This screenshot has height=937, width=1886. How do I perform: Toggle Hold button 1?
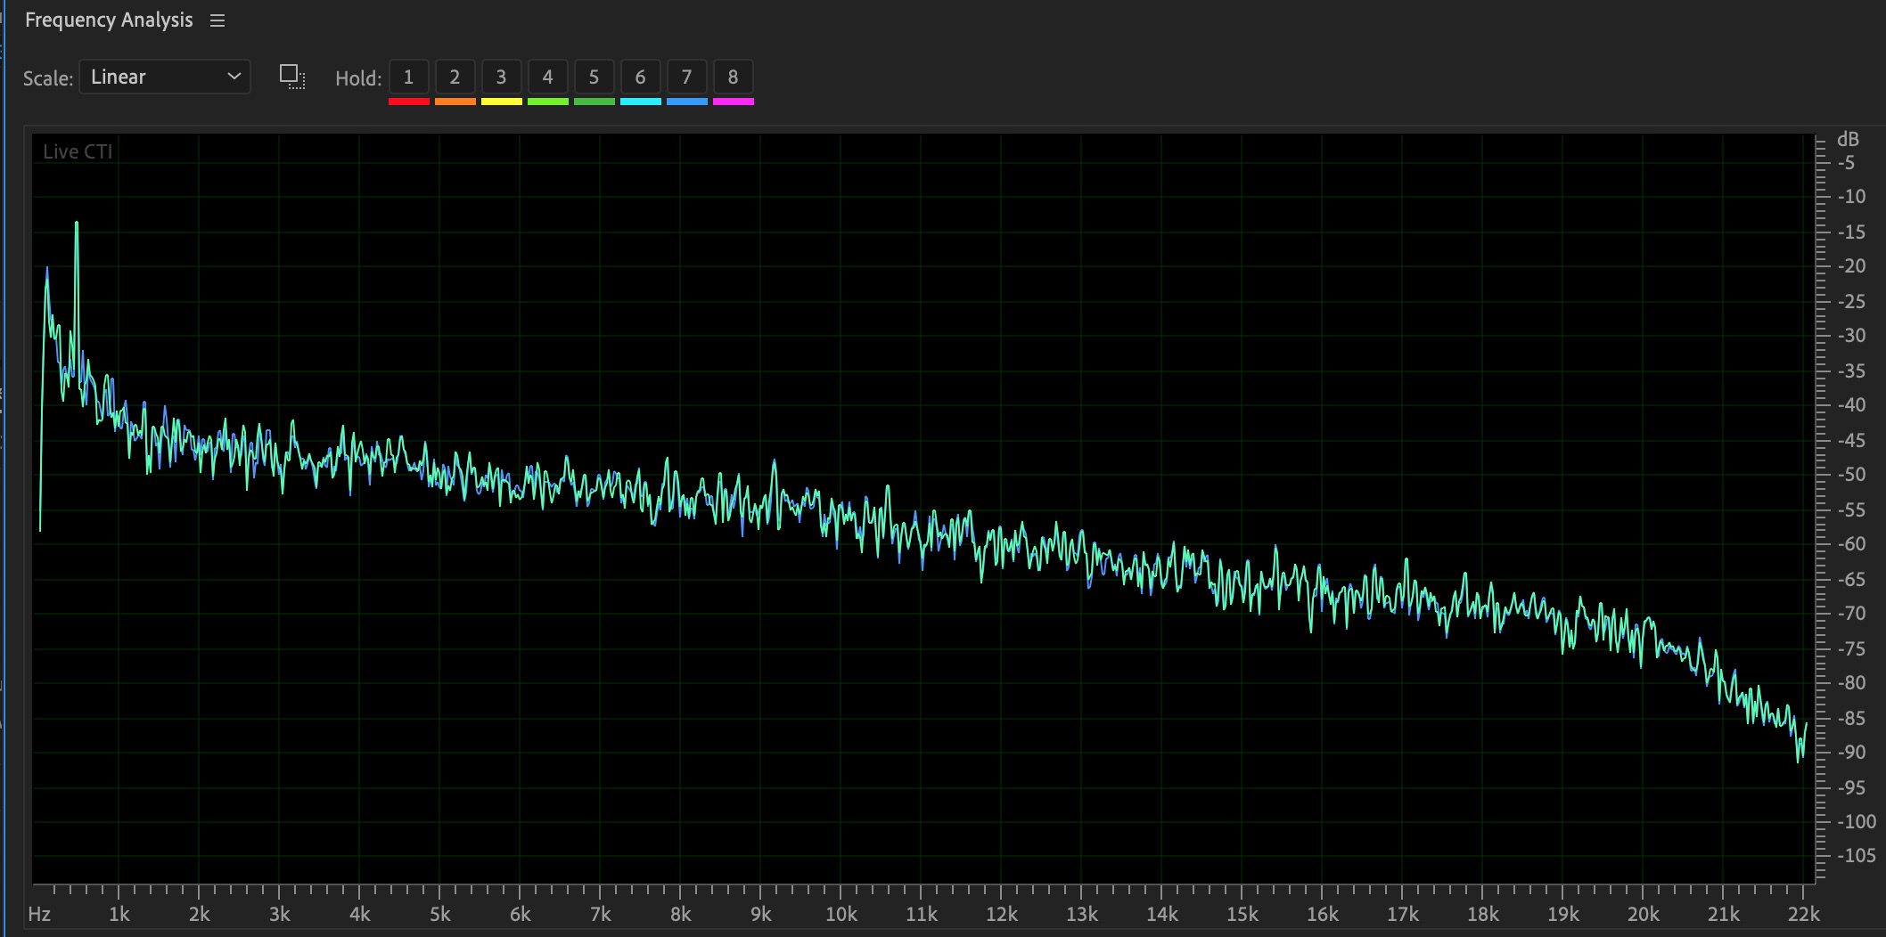coord(408,77)
